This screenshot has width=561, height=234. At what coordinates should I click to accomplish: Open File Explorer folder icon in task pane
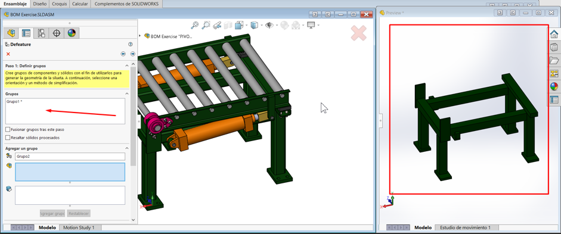tap(554, 60)
